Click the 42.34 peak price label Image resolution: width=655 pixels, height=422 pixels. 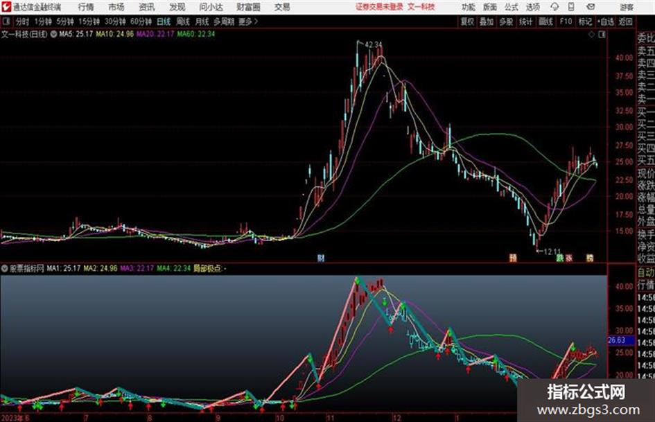click(x=374, y=44)
